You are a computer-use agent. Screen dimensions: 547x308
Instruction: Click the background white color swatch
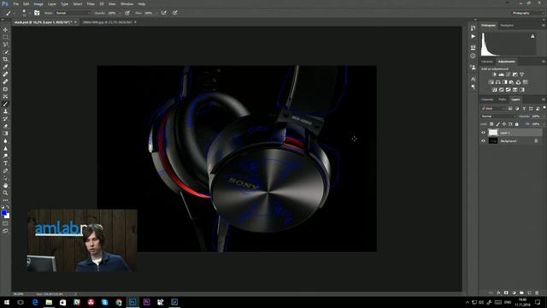[x=8, y=216]
